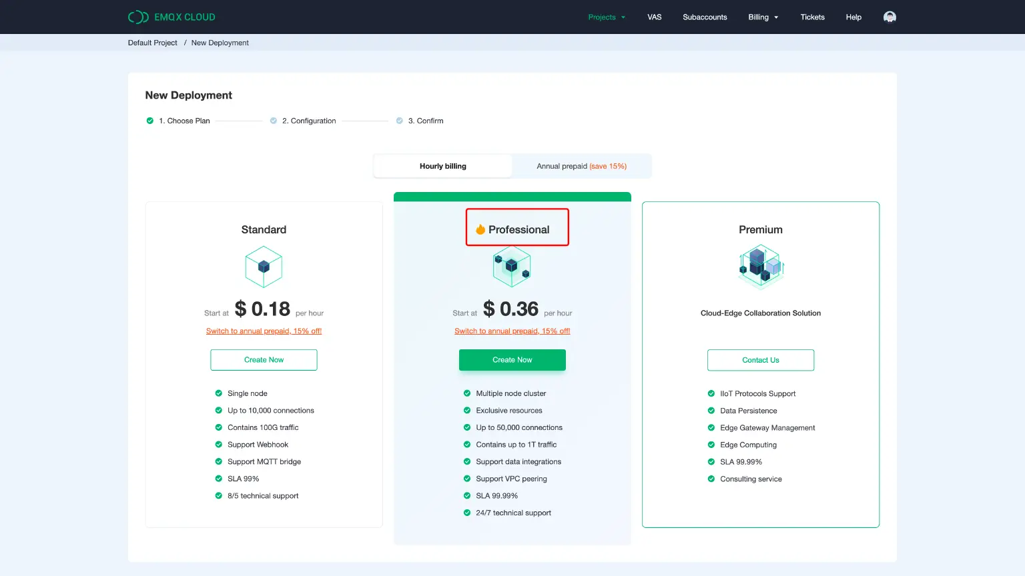Go to Tickets in top navigation
The height and width of the screenshot is (576, 1025).
click(812, 17)
